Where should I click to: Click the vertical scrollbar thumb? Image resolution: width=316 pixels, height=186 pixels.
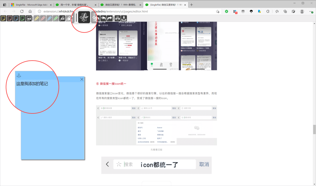(314, 129)
